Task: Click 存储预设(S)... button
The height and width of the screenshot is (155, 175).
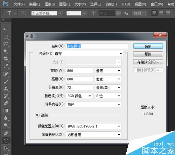Action: pyautogui.click(x=148, y=62)
